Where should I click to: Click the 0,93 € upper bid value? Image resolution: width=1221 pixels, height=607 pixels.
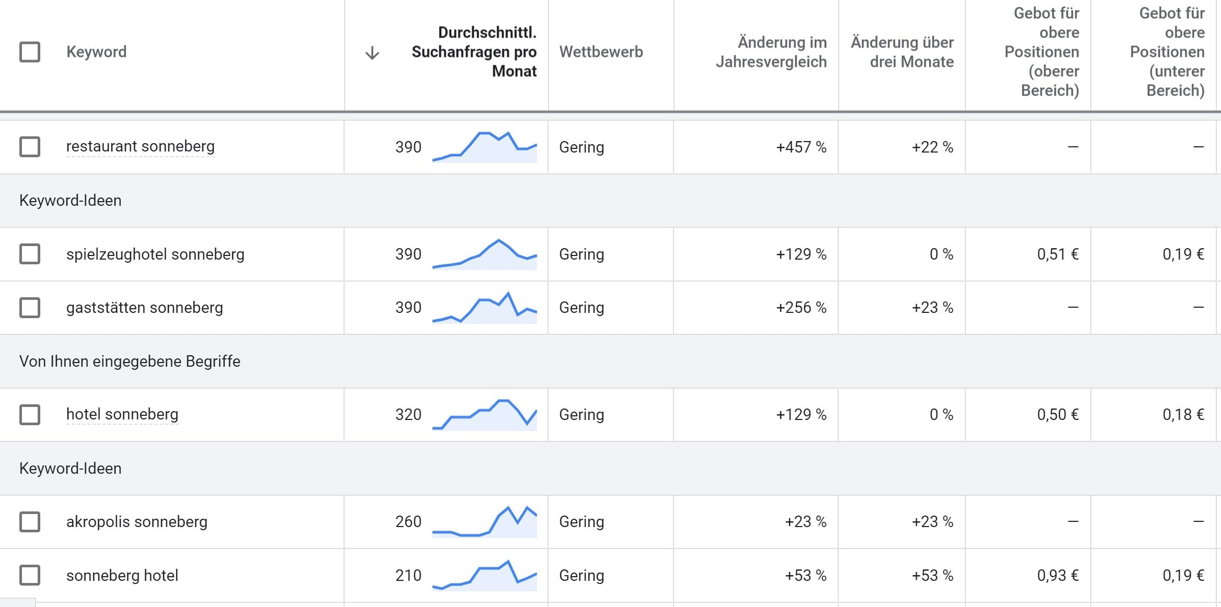pyautogui.click(x=1058, y=575)
